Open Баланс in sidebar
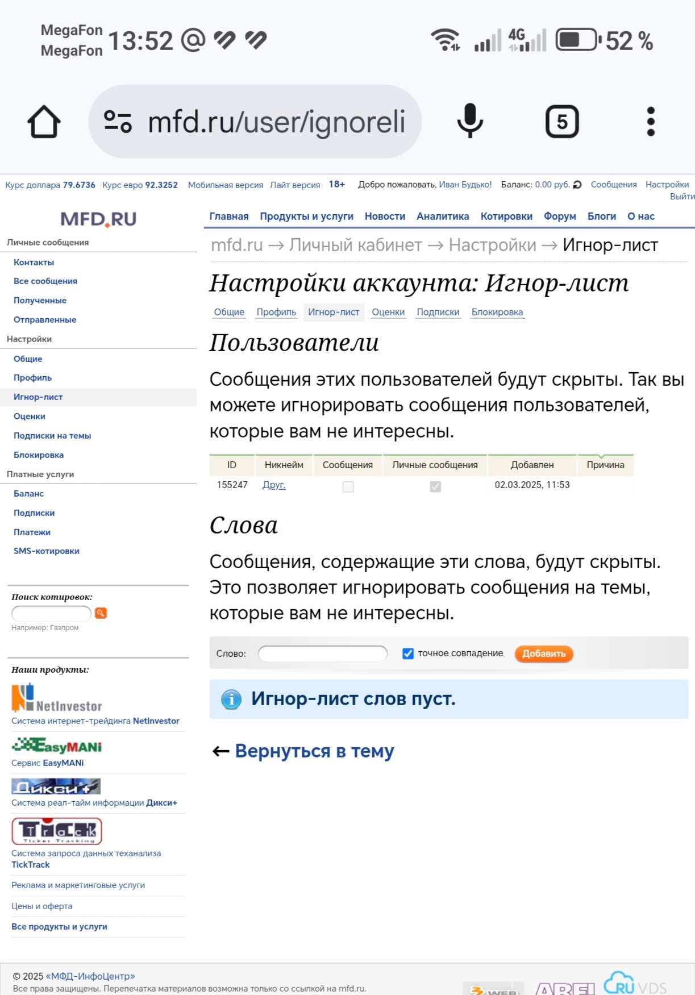The image size is (695, 995). (x=28, y=494)
